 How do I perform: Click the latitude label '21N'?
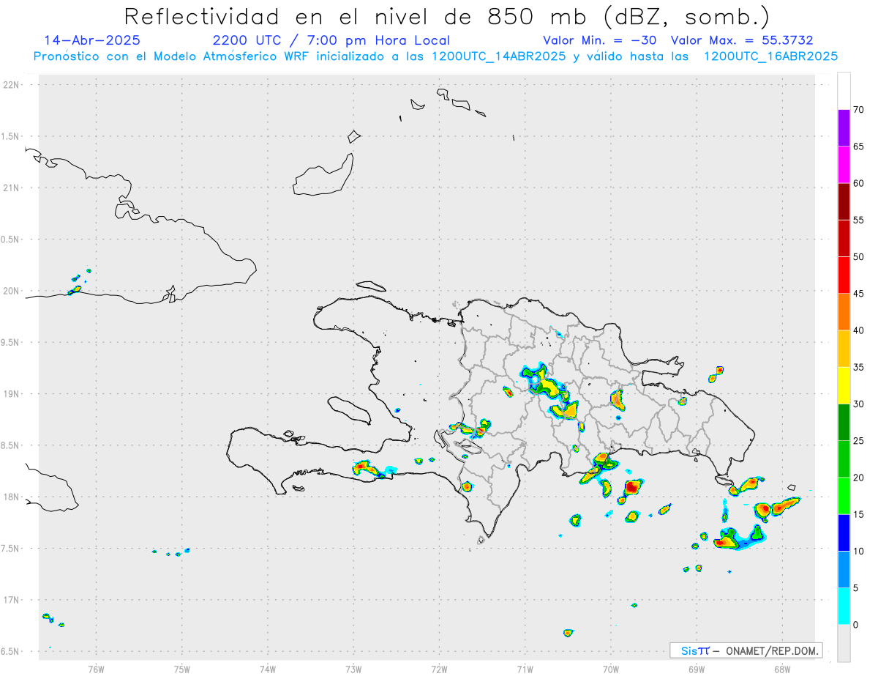[11, 188]
